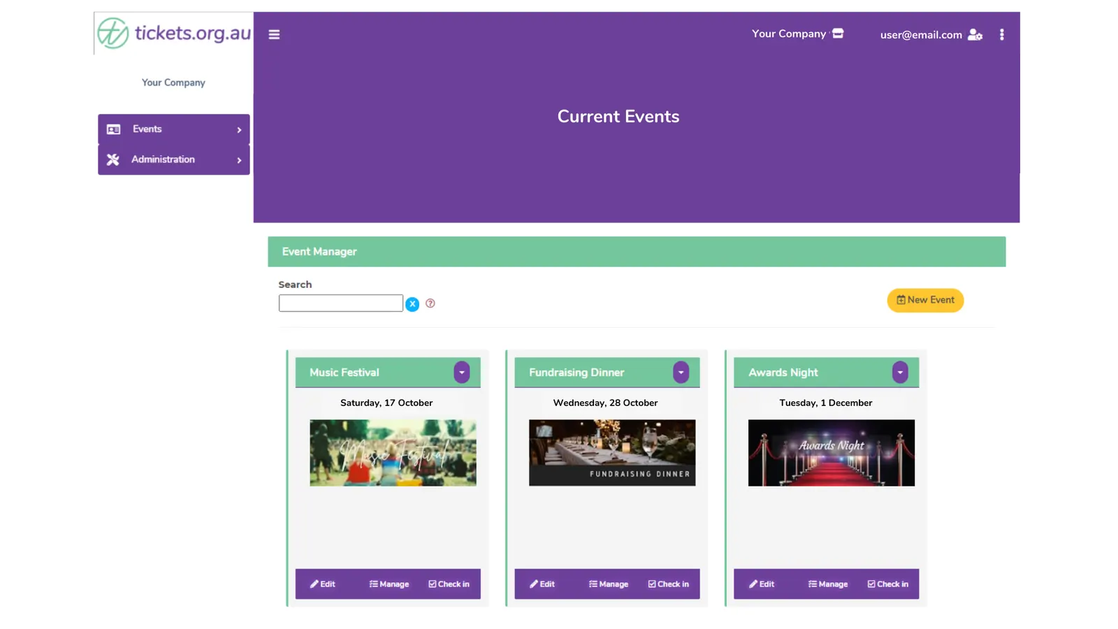Open the hamburger menu icon

[x=274, y=34]
